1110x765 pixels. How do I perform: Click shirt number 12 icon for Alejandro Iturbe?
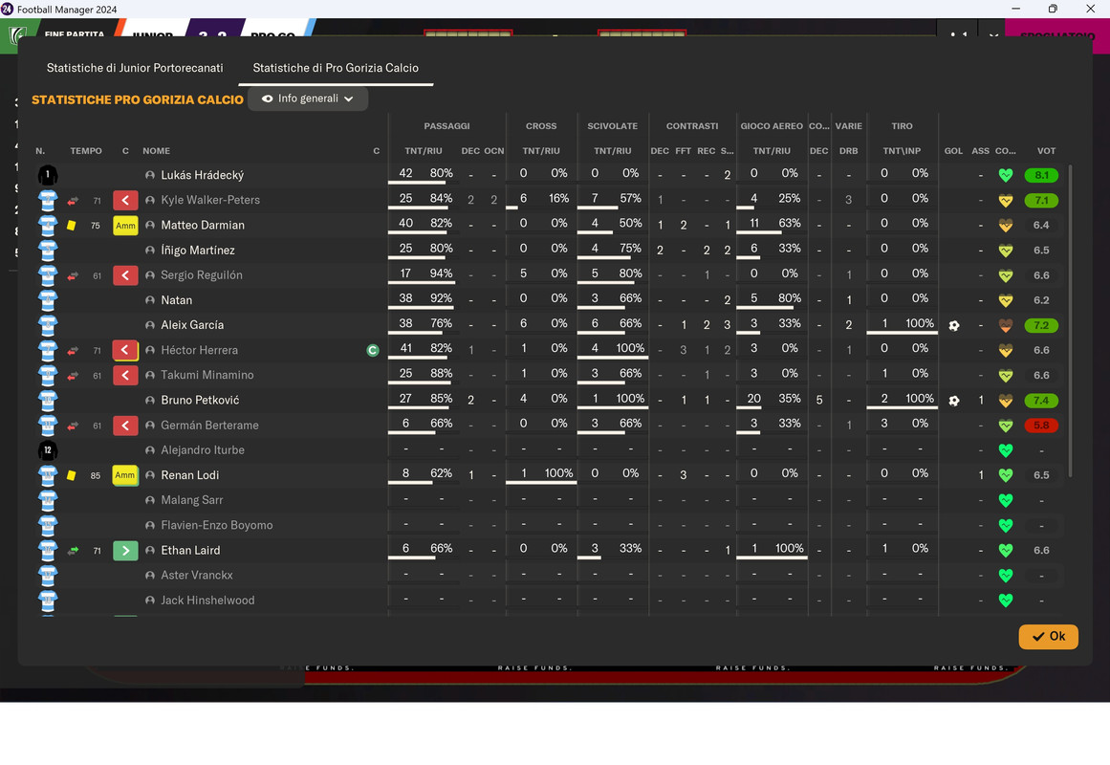pyautogui.click(x=48, y=450)
